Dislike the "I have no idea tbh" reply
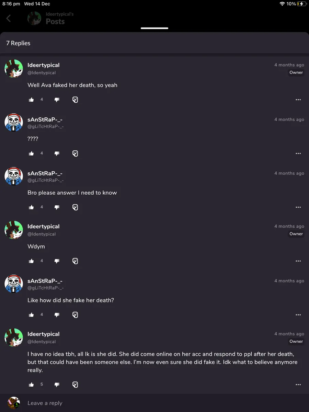 coord(57,385)
